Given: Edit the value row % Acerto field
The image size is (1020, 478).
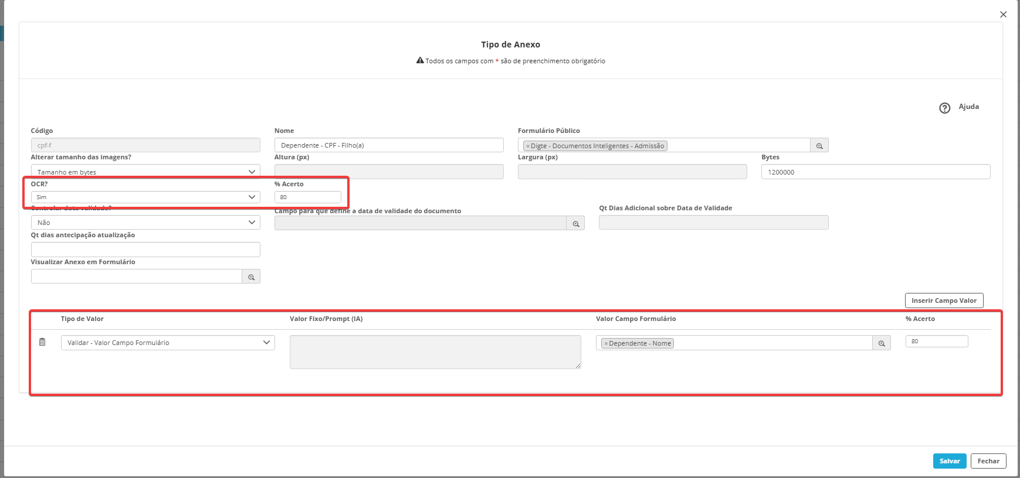Looking at the screenshot, I should pyautogui.click(x=937, y=342).
